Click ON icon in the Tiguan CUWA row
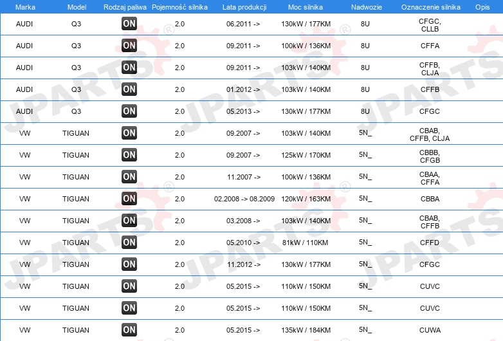 click(129, 330)
